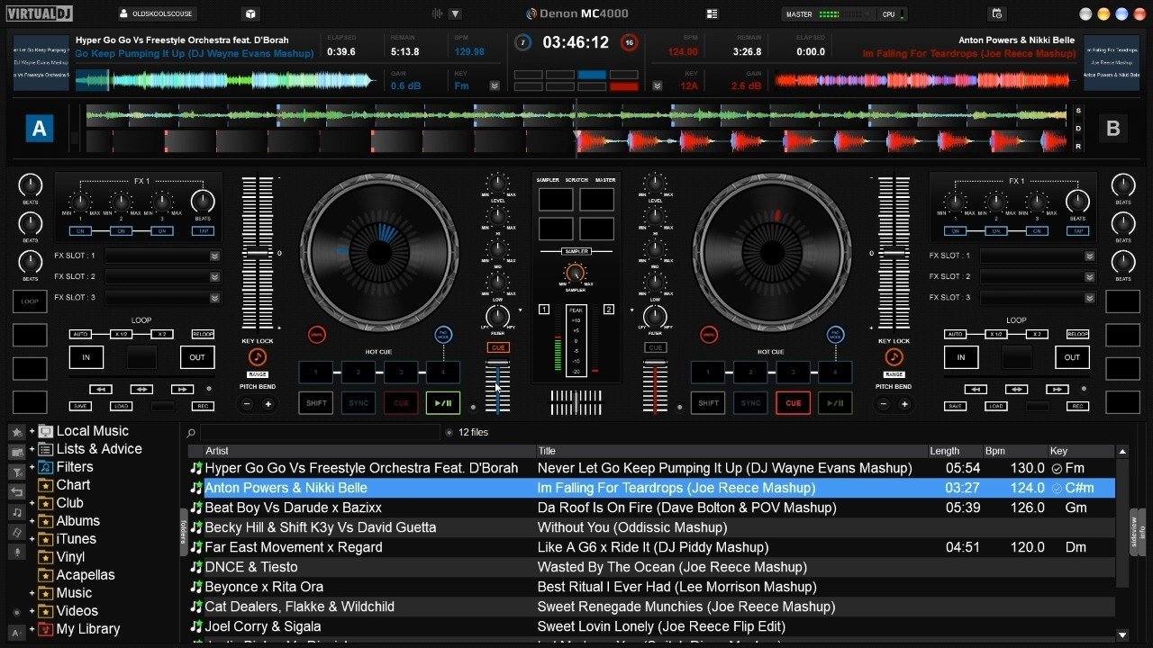The height and width of the screenshot is (648, 1153).
Task: Sort the browser by Title column
Action: click(732, 451)
